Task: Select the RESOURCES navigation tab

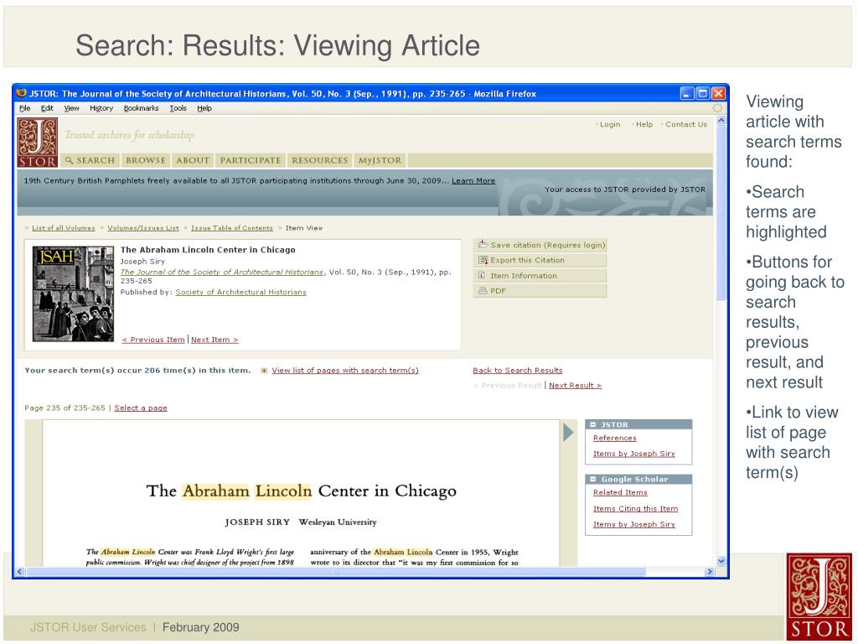Action: [x=319, y=160]
